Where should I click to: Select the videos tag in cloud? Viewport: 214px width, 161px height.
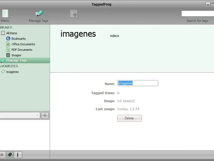tap(114, 36)
